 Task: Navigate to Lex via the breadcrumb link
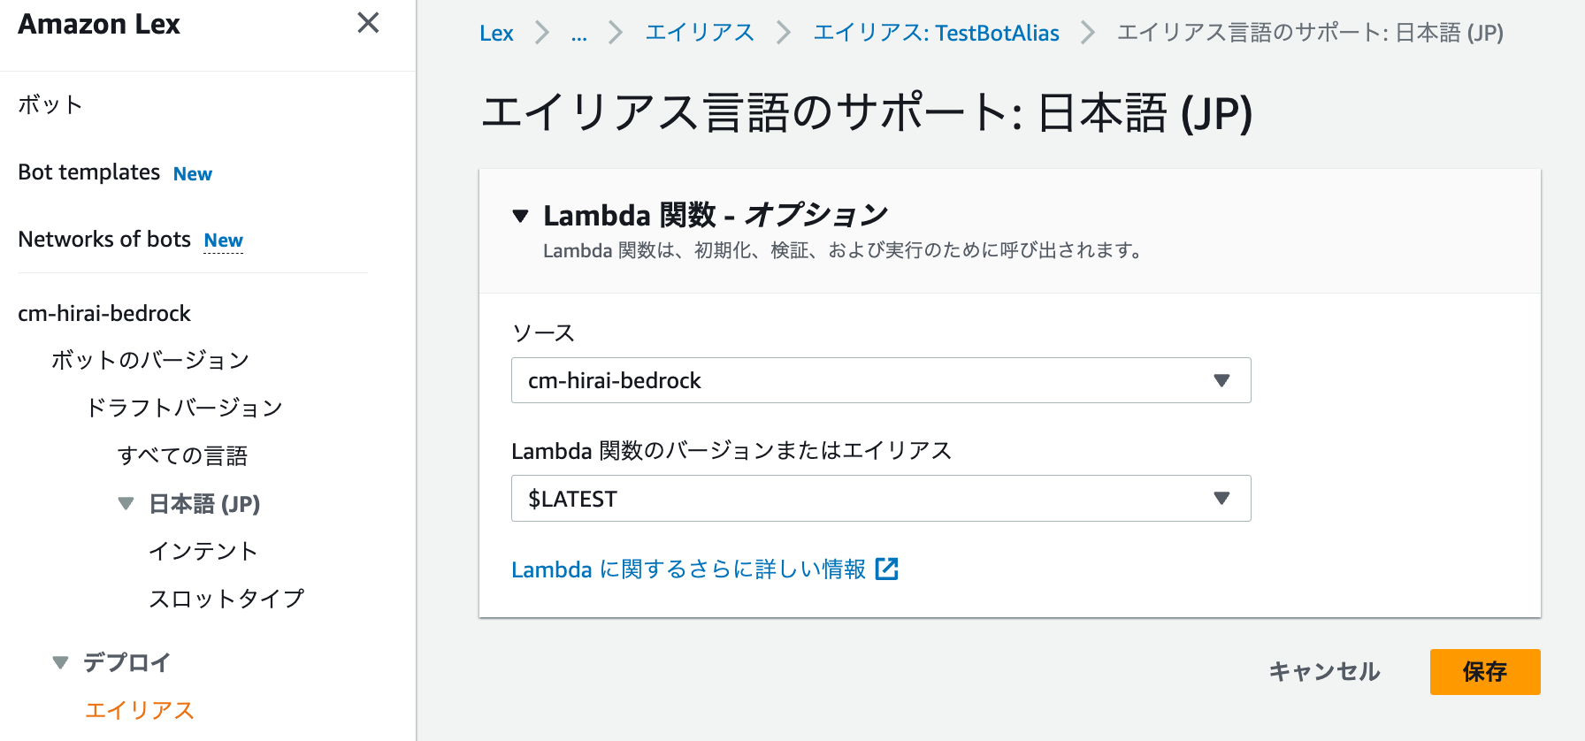[496, 33]
